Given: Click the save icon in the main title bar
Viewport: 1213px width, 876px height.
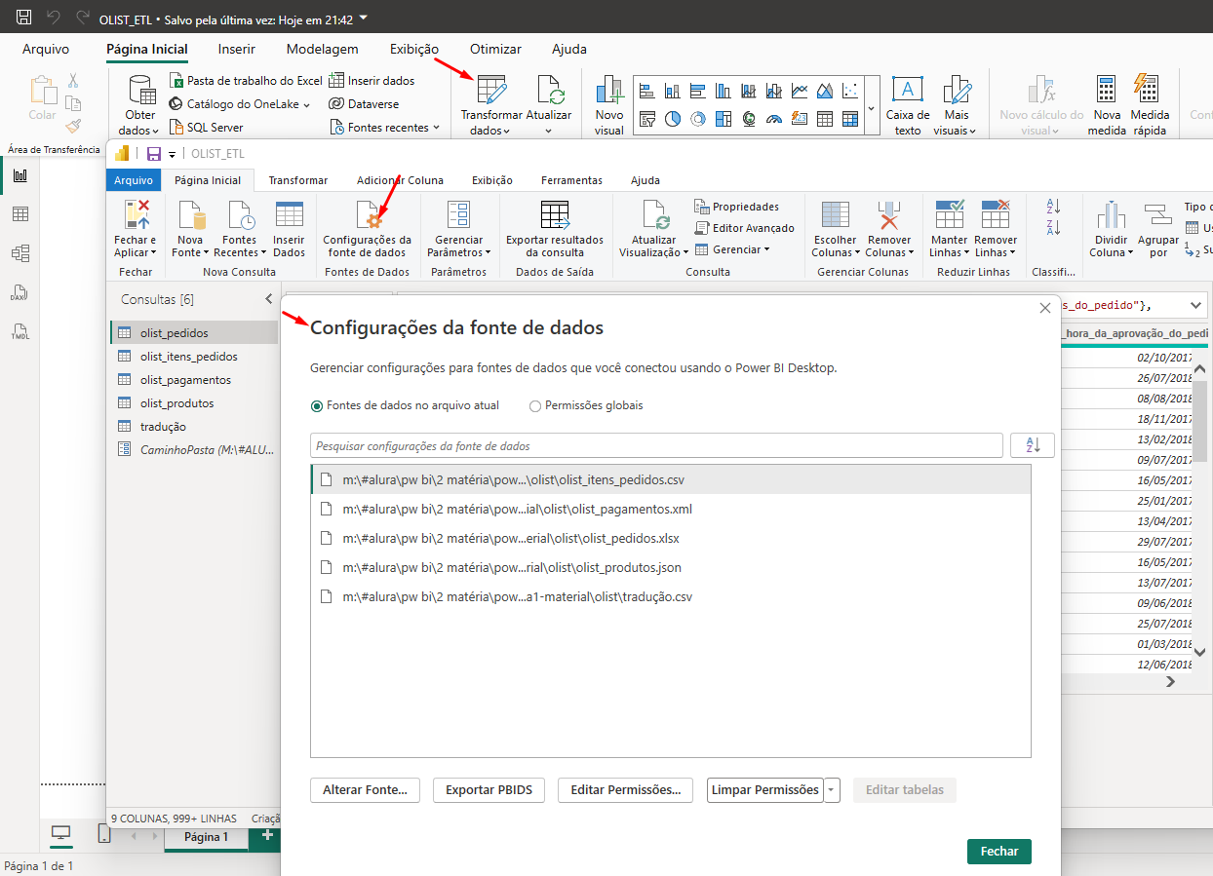Looking at the screenshot, I should [24, 17].
